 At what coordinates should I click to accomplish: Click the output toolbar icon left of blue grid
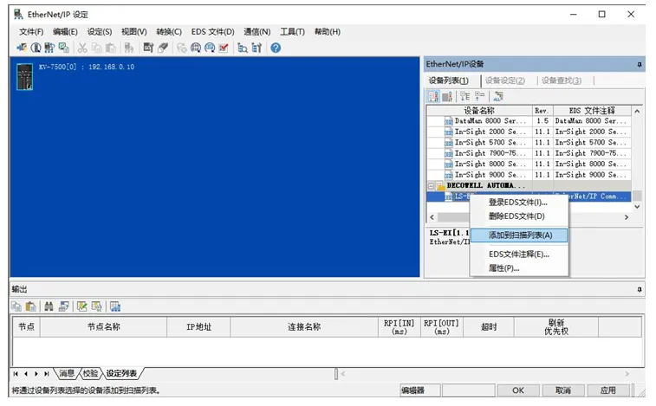click(x=97, y=306)
